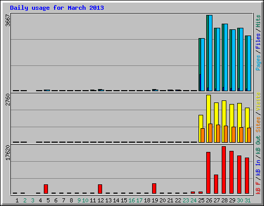Click the blue kB In legend label
Image resolution: width=264 pixels, height=206 pixels.
click(258, 167)
